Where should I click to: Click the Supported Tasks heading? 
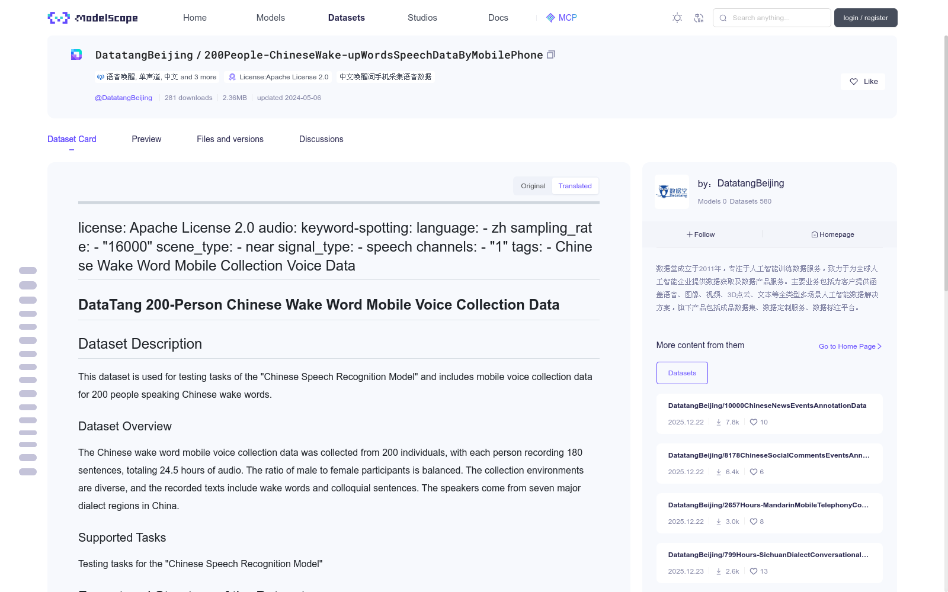pos(122,538)
